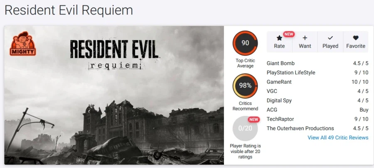Mark game as Played with checkmark
Viewport: 374px width, 168px height.
tap(330, 38)
